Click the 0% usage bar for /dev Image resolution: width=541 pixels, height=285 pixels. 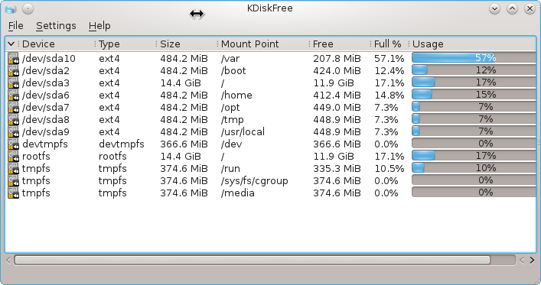474,144
